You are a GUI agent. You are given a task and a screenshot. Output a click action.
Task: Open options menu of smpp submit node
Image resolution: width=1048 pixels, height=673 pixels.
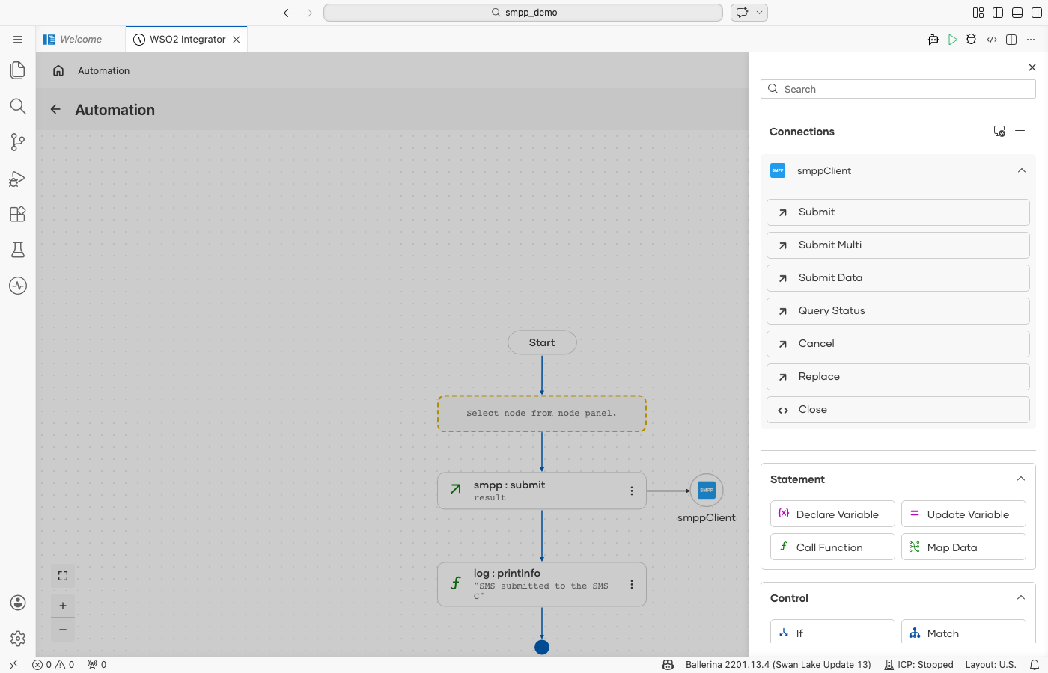click(x=632, y=491)
